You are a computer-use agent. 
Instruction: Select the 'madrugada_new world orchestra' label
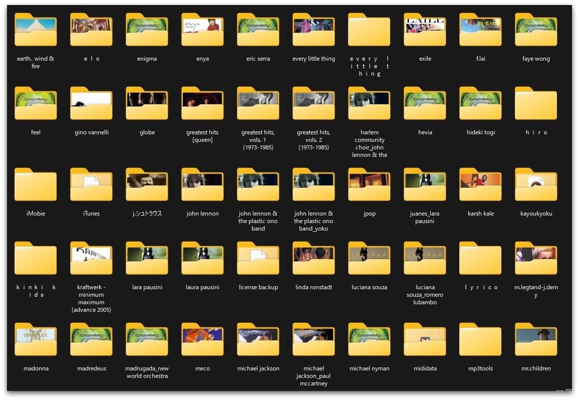coord(147,372)
